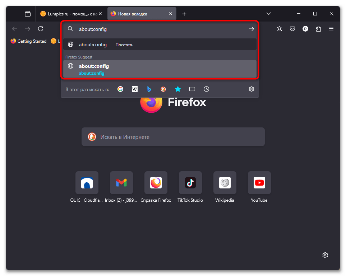Open the account profile P icon
The width and height of the screenshot is (346, 276).
tap(305, 29)
